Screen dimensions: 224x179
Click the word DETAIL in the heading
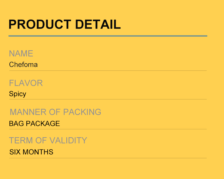click(x=98, y=24)
